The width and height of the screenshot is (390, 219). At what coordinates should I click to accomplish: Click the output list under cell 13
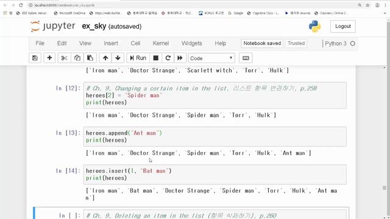(198, 153)
